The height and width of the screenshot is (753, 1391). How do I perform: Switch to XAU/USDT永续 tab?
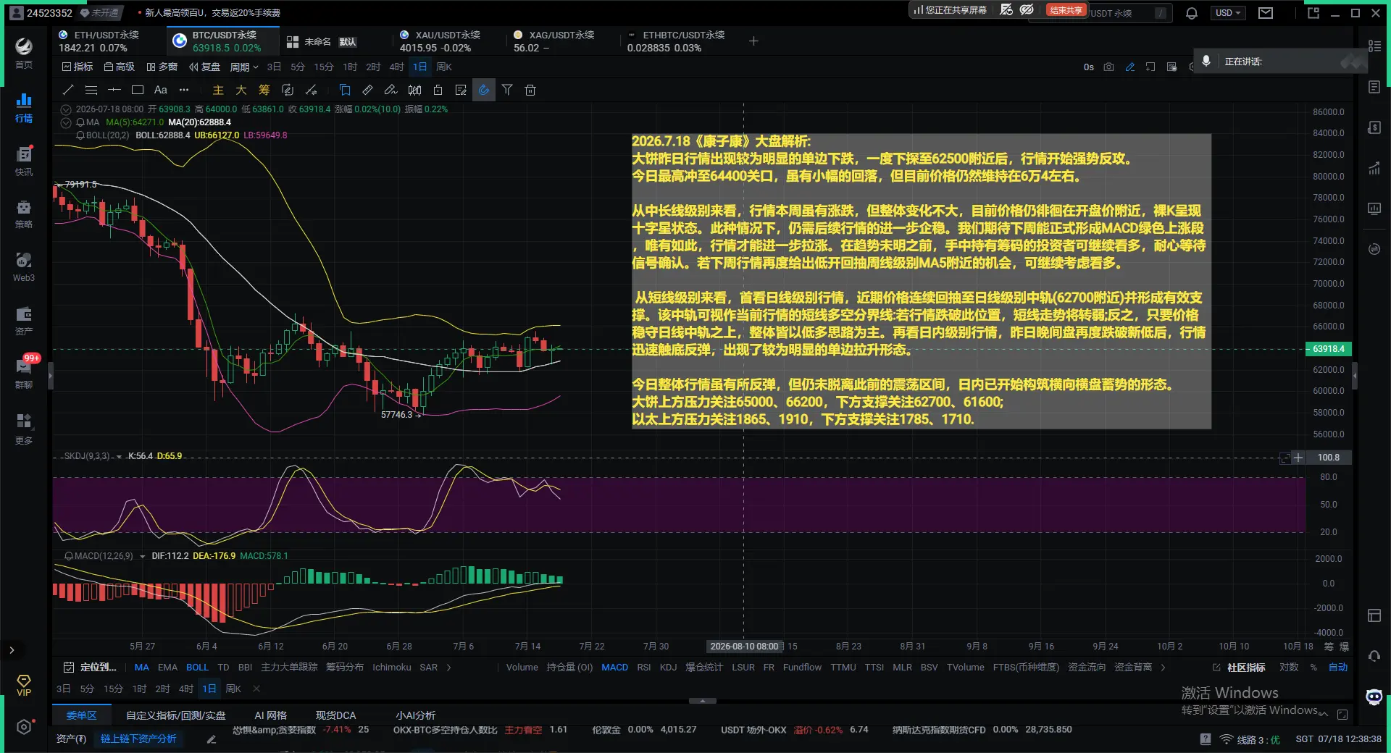pyautogui.click(x=448, y=41)
